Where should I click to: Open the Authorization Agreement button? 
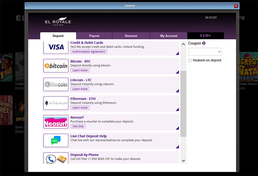(89, 52)
